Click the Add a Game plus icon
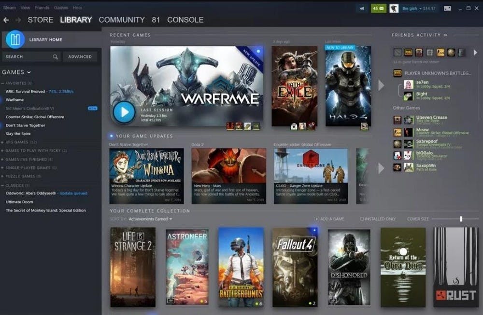 click(x=316, y=219)
